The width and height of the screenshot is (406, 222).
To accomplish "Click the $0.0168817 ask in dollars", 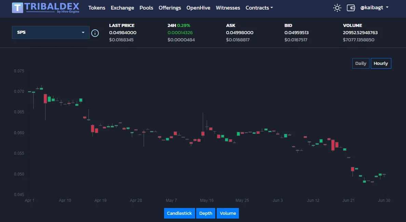I will pyautogui.click(x=238, y=40).
